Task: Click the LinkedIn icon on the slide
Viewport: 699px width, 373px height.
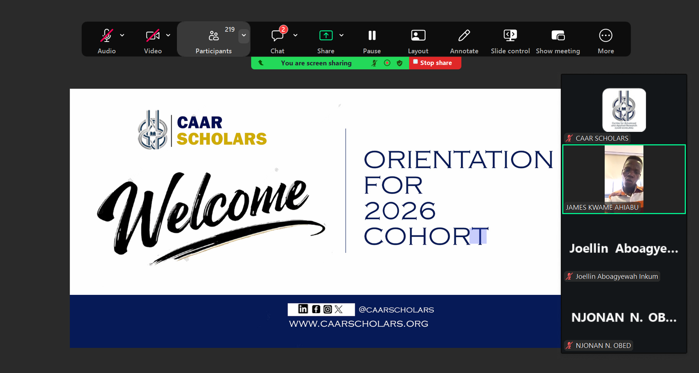Action: pyautogui.click(x=303, y=309)
